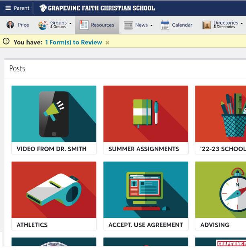Click the Grapevine Faith school crest logo
The image size is (246, 250).
(43, 8)
